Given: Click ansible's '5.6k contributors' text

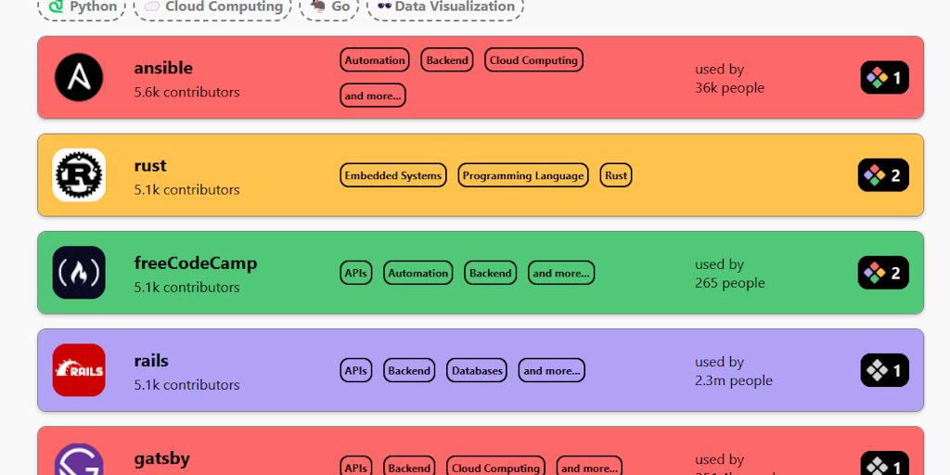Looking at the screenshot, I should pyautogui.click(x=186, y=92).
